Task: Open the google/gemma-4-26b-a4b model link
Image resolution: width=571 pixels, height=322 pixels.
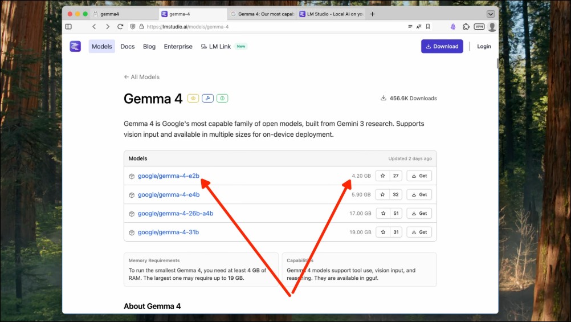Action: [176, 214]
